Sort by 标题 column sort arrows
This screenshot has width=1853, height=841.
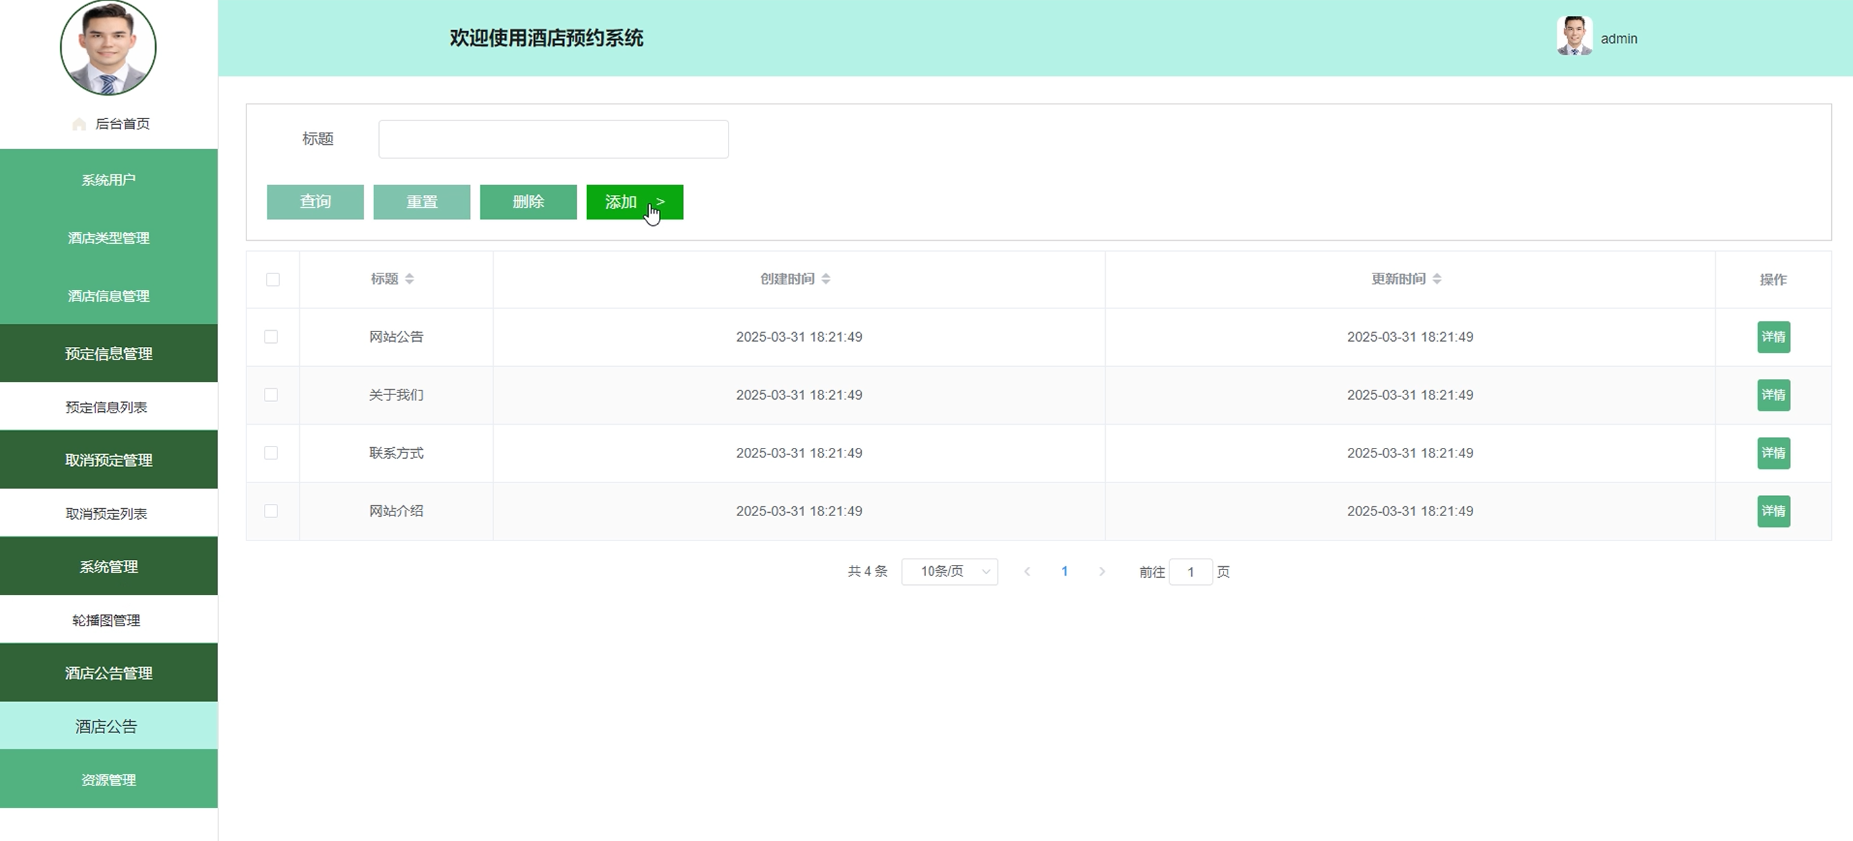click(x=409, y=279)
